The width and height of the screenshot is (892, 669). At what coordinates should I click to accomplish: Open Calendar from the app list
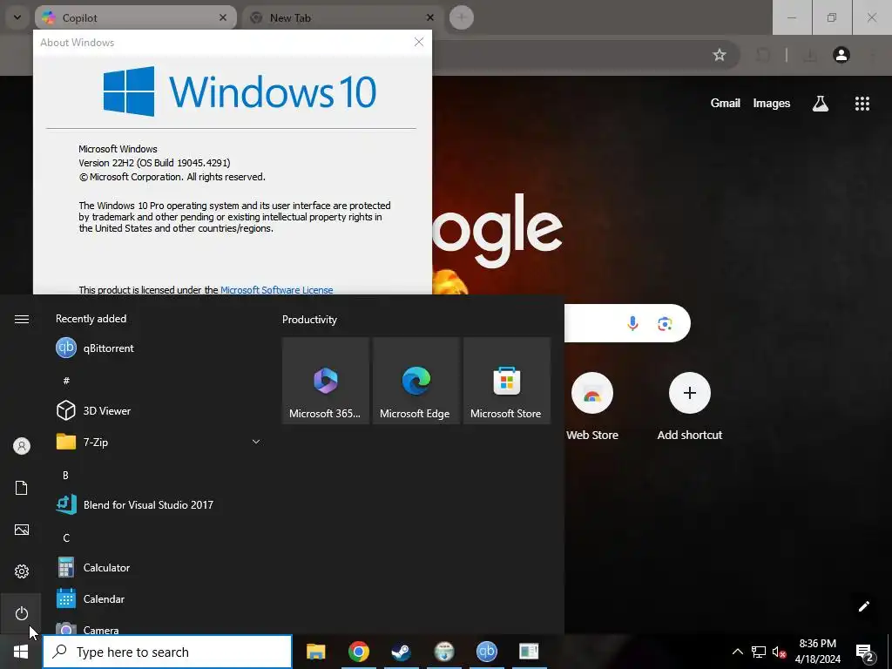(159, 598)
